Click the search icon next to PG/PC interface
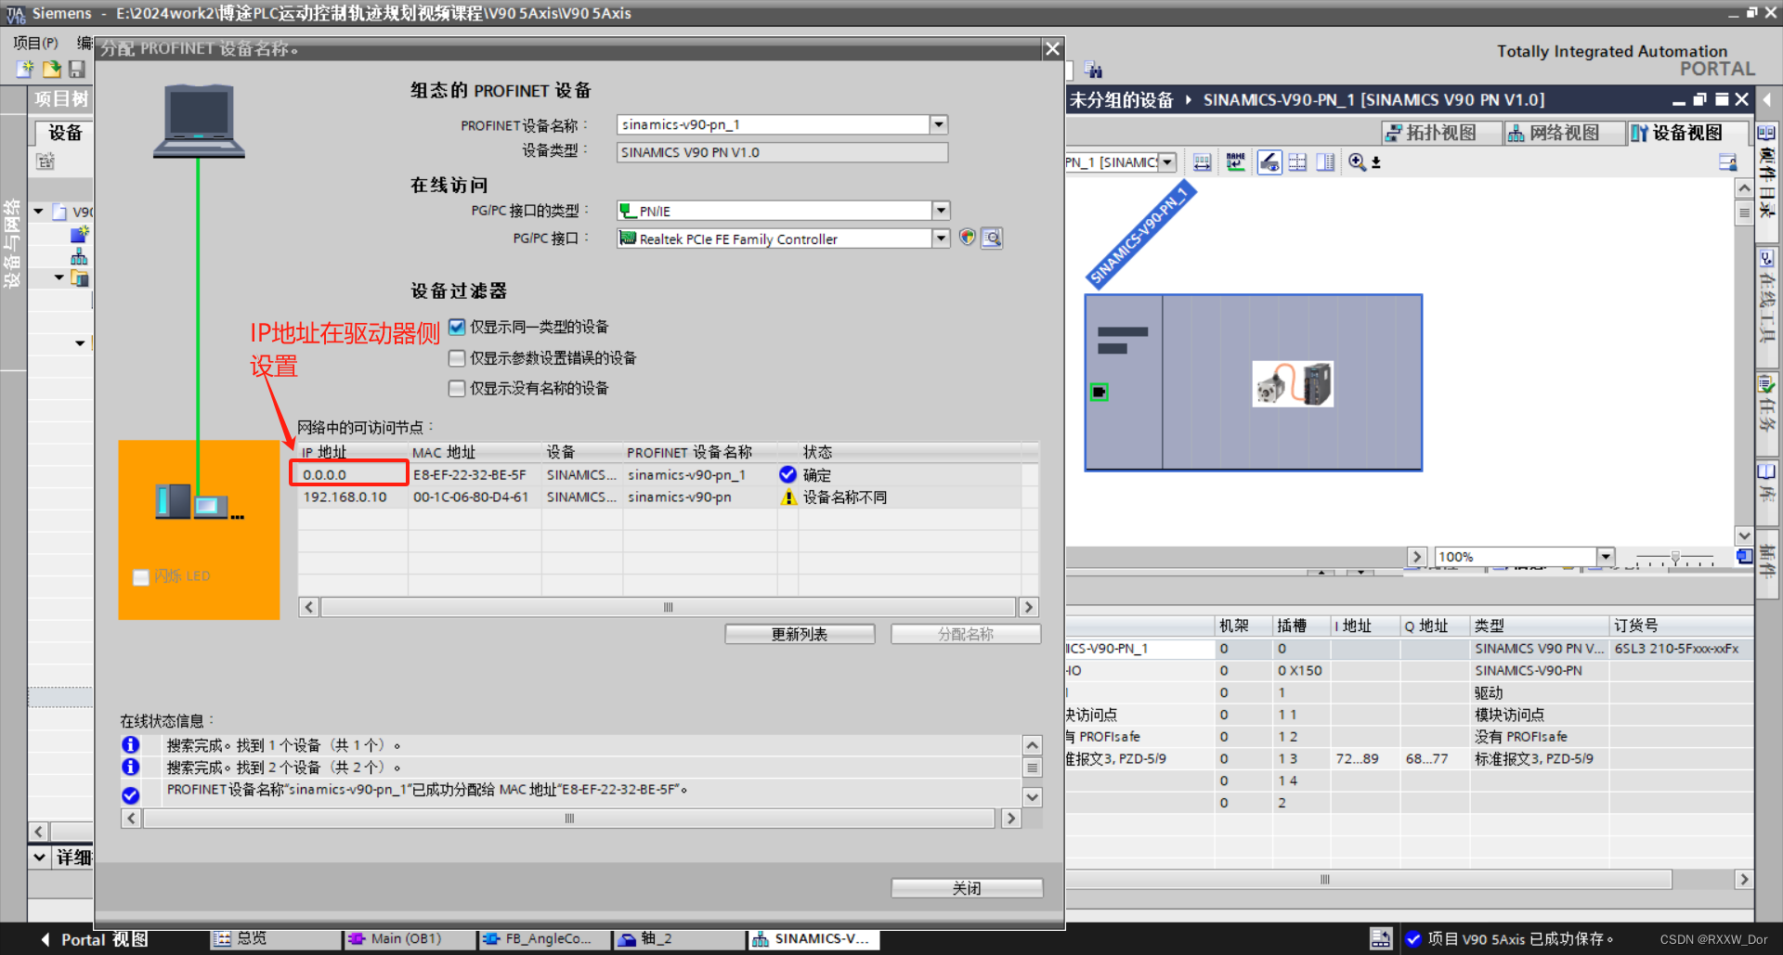 tap(992, 239)
